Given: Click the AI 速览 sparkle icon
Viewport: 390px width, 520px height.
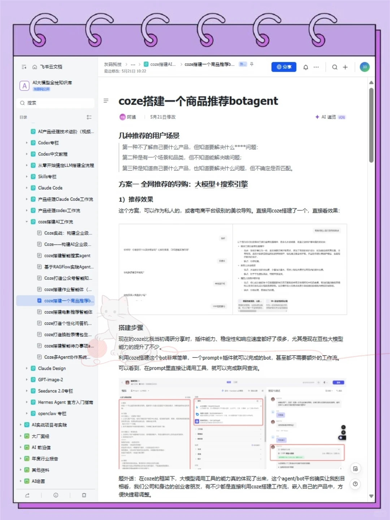Looking at the screenshot, I should tap(317, 117).
